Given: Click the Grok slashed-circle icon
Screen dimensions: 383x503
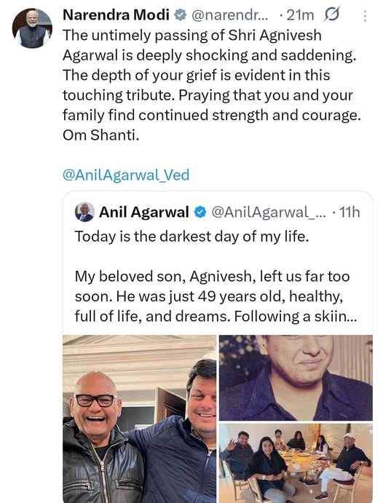Looking at the screenshot, I should tap(331, 15).
